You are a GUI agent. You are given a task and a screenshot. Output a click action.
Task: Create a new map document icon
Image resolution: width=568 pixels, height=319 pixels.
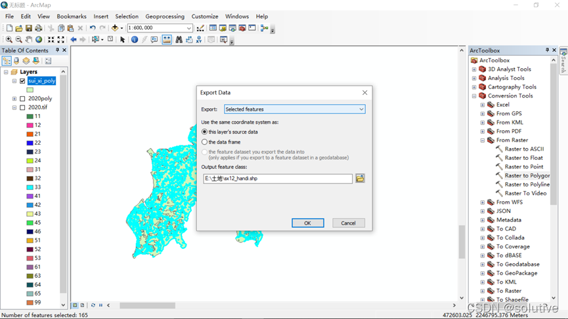[x=9, y=28]
